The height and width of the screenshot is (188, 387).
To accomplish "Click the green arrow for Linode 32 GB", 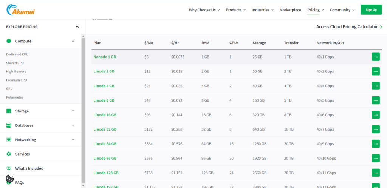I will coord(376,129).
